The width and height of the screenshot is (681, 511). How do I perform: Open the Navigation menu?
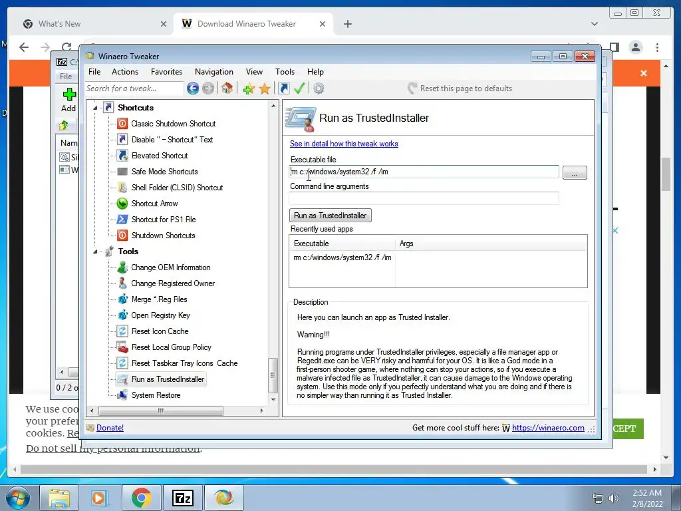pyautogui.click(x=213, y=72)
